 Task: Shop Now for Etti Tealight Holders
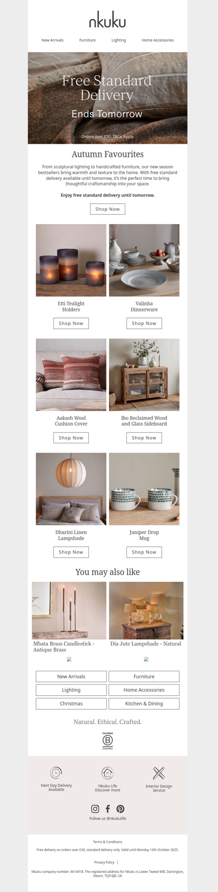pyautogui.click(x=71, y=324)
